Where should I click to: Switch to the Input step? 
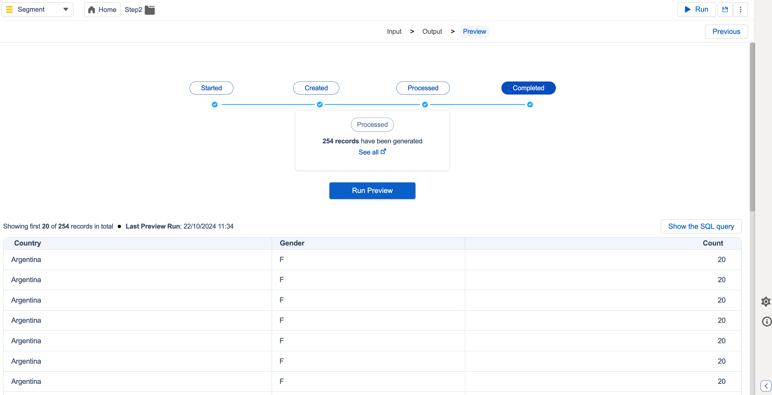394,31
